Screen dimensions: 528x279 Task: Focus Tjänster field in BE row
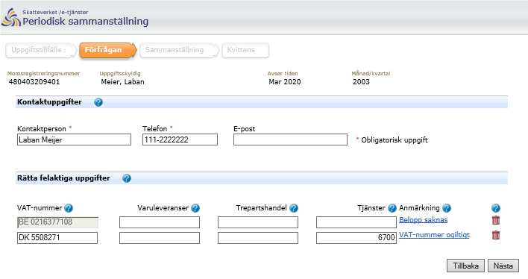356,222
